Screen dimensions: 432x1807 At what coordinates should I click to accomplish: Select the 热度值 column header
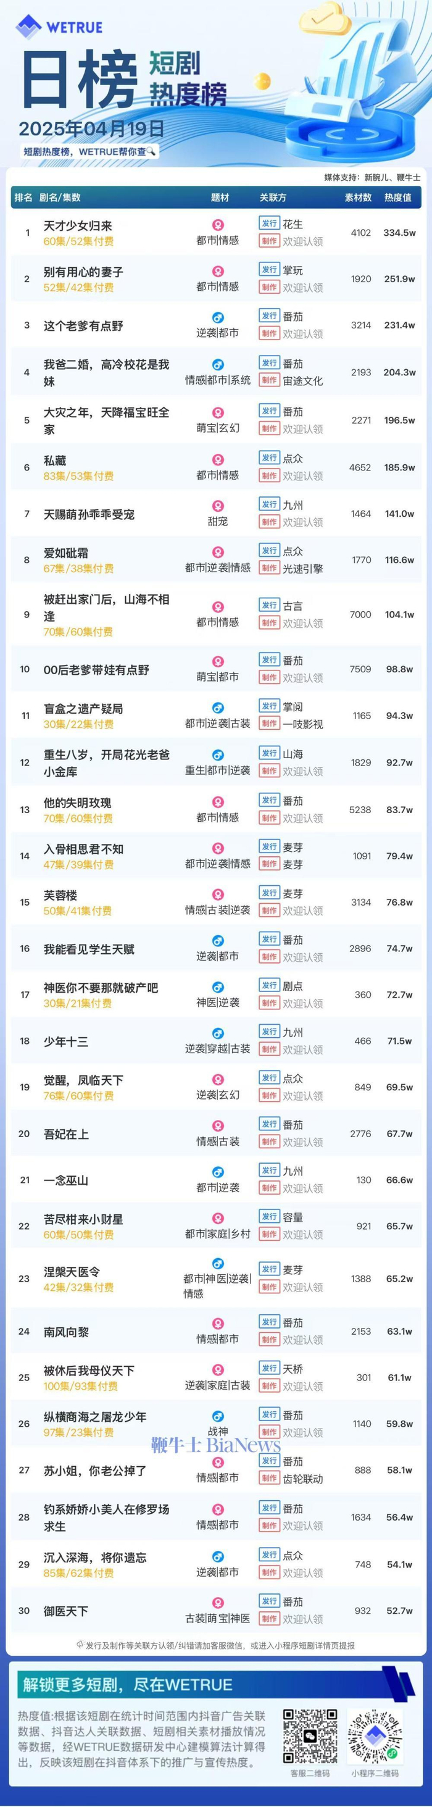click(x=397, y=198)
